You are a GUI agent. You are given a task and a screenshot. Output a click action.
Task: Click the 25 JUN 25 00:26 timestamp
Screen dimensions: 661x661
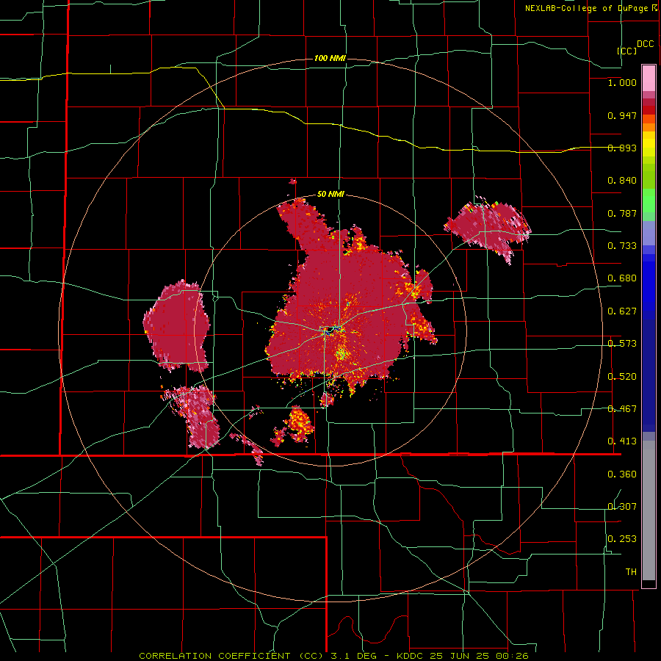click(480, 656)
